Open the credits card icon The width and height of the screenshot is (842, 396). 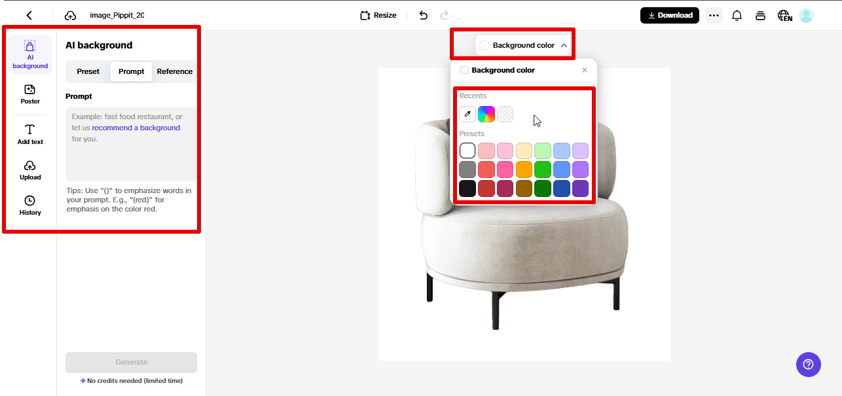coord(760,15)
